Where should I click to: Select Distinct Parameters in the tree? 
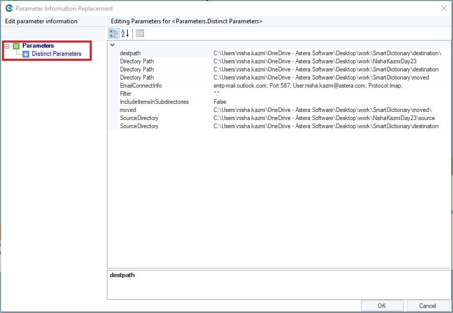[56, 54]
